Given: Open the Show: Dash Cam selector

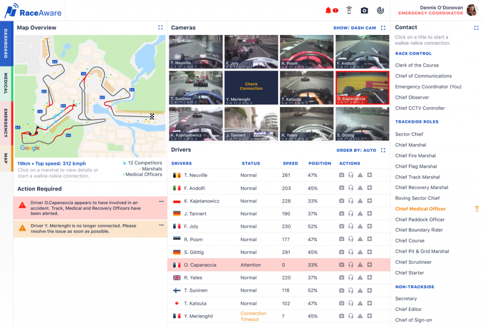Looking at the screenshot, I should click(355, 28).
